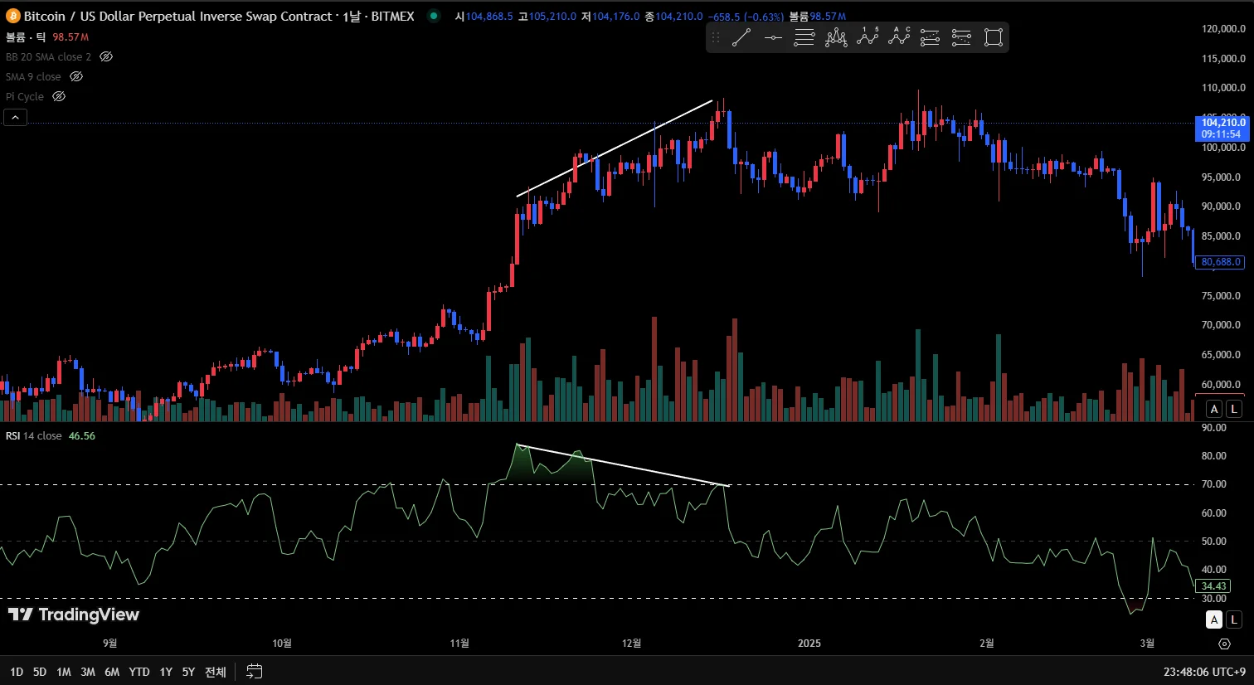
Task: Switch to the YTD time range
Action: coord(139,672)
